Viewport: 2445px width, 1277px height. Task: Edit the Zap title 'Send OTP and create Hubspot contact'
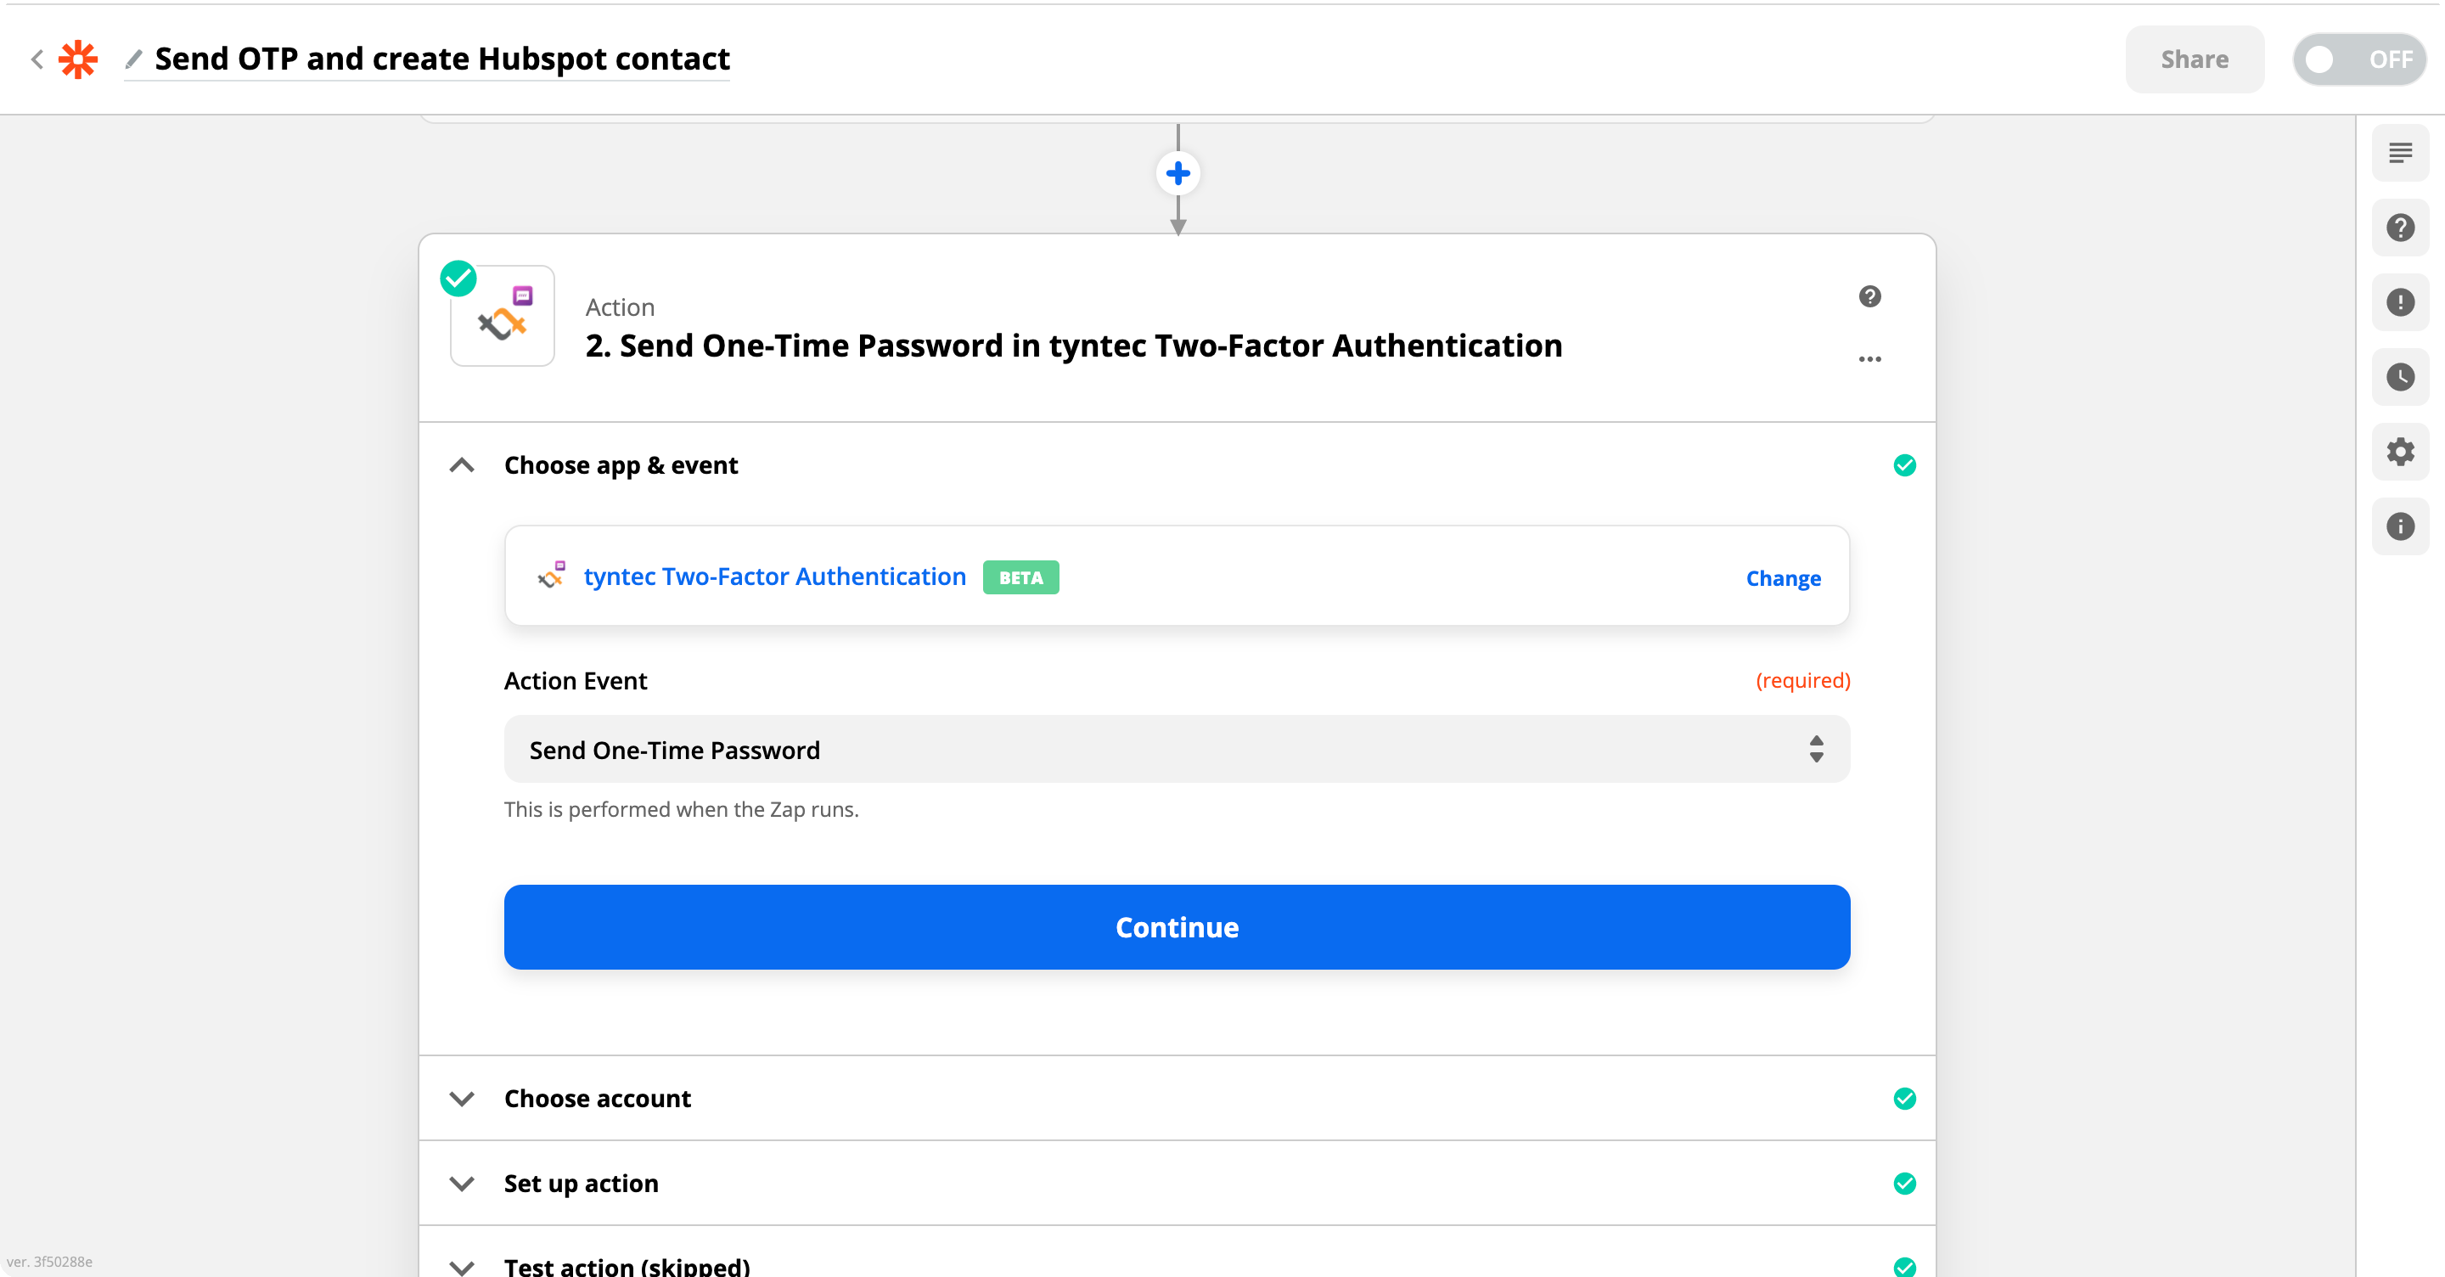point(442,59)
